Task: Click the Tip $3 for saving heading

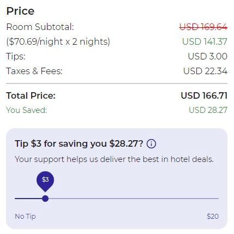Action: click(x=79, y=144)
